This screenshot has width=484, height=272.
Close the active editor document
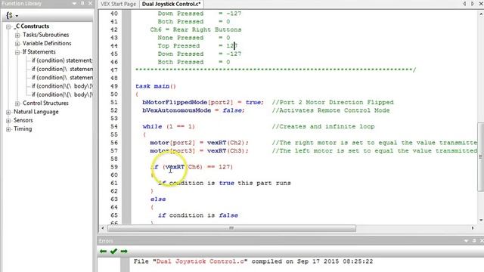pyautogui.click(x=481, y=4)
